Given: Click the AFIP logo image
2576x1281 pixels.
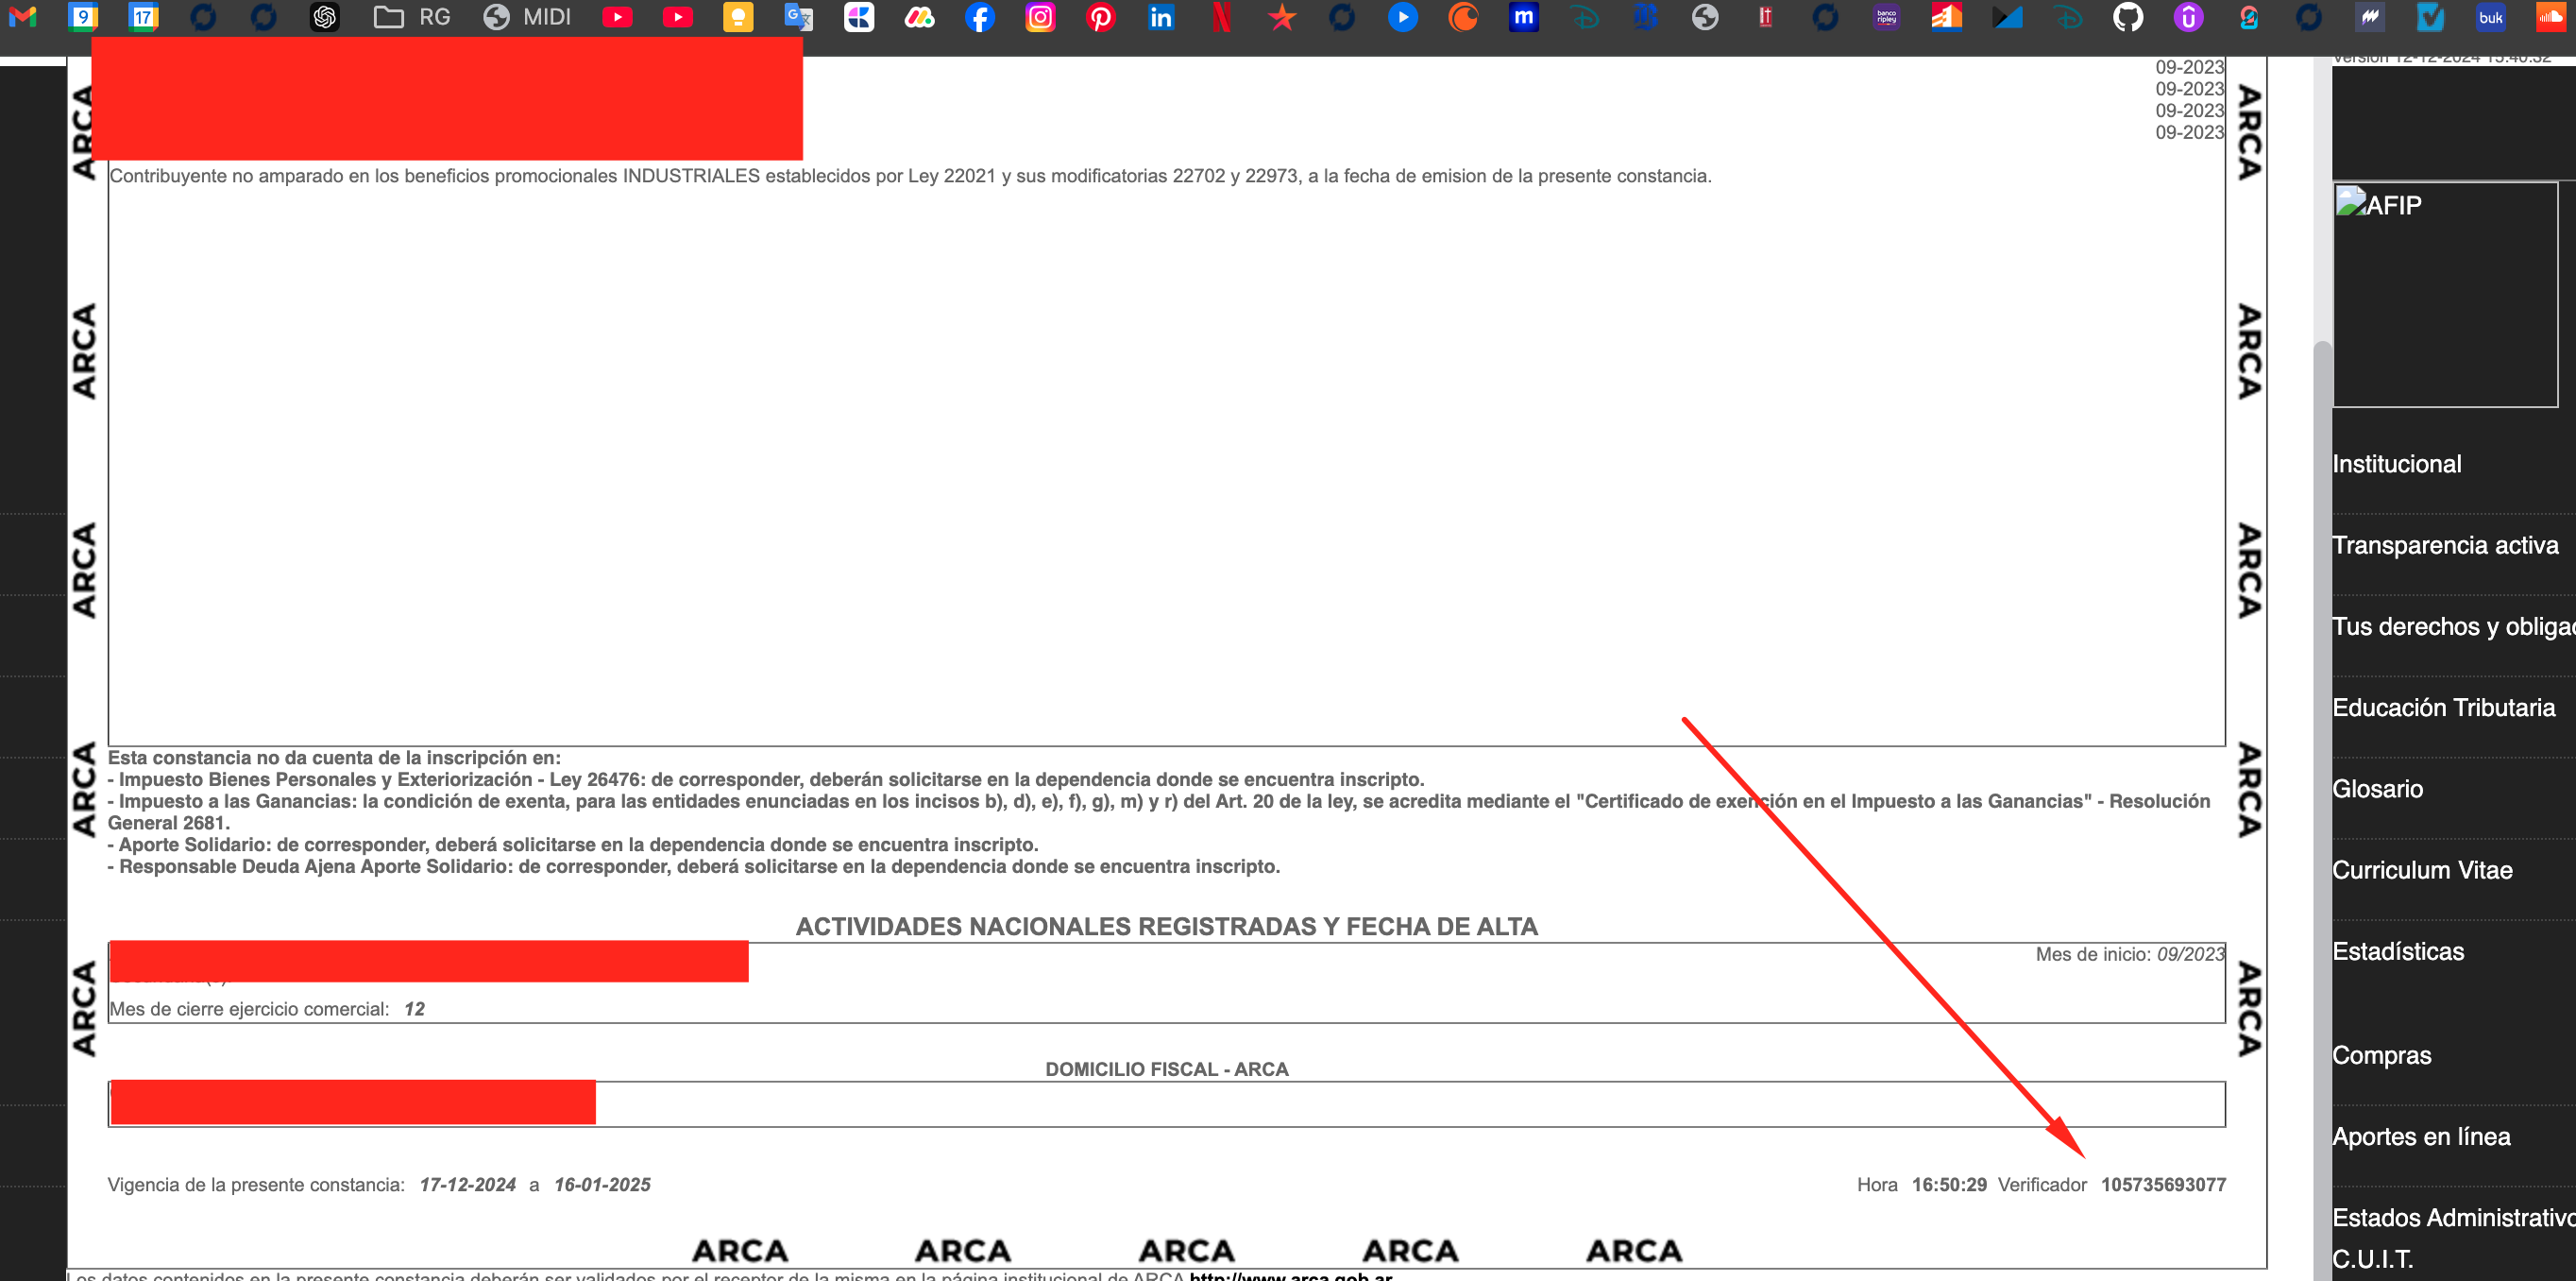Looking at the screenshot, I should (x=2378, y=205).
